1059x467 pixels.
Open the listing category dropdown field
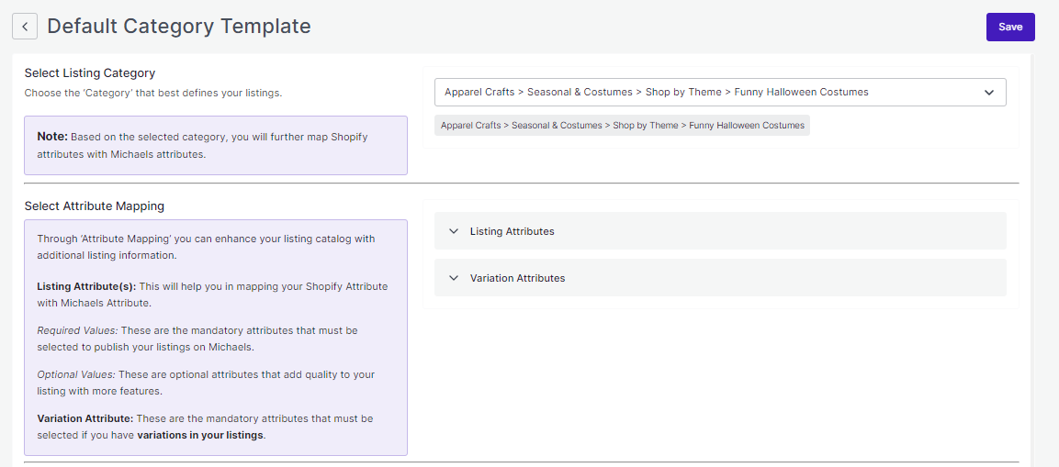pyautogui.click(x=707, y=92)
